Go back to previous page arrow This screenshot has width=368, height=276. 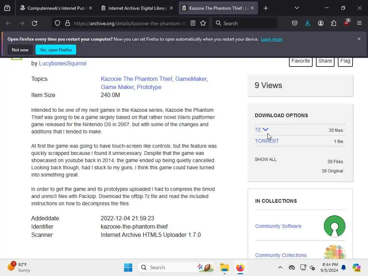tap(9, 23)
